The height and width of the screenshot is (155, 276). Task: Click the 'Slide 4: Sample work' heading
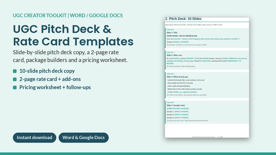(176, 105)
